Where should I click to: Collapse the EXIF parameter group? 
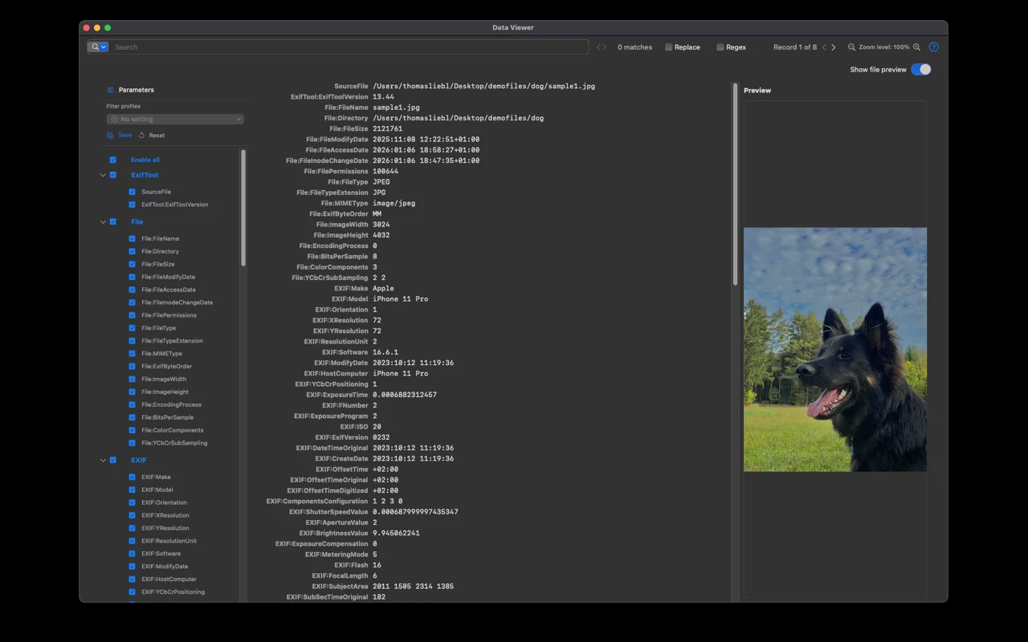pos(103,461)
